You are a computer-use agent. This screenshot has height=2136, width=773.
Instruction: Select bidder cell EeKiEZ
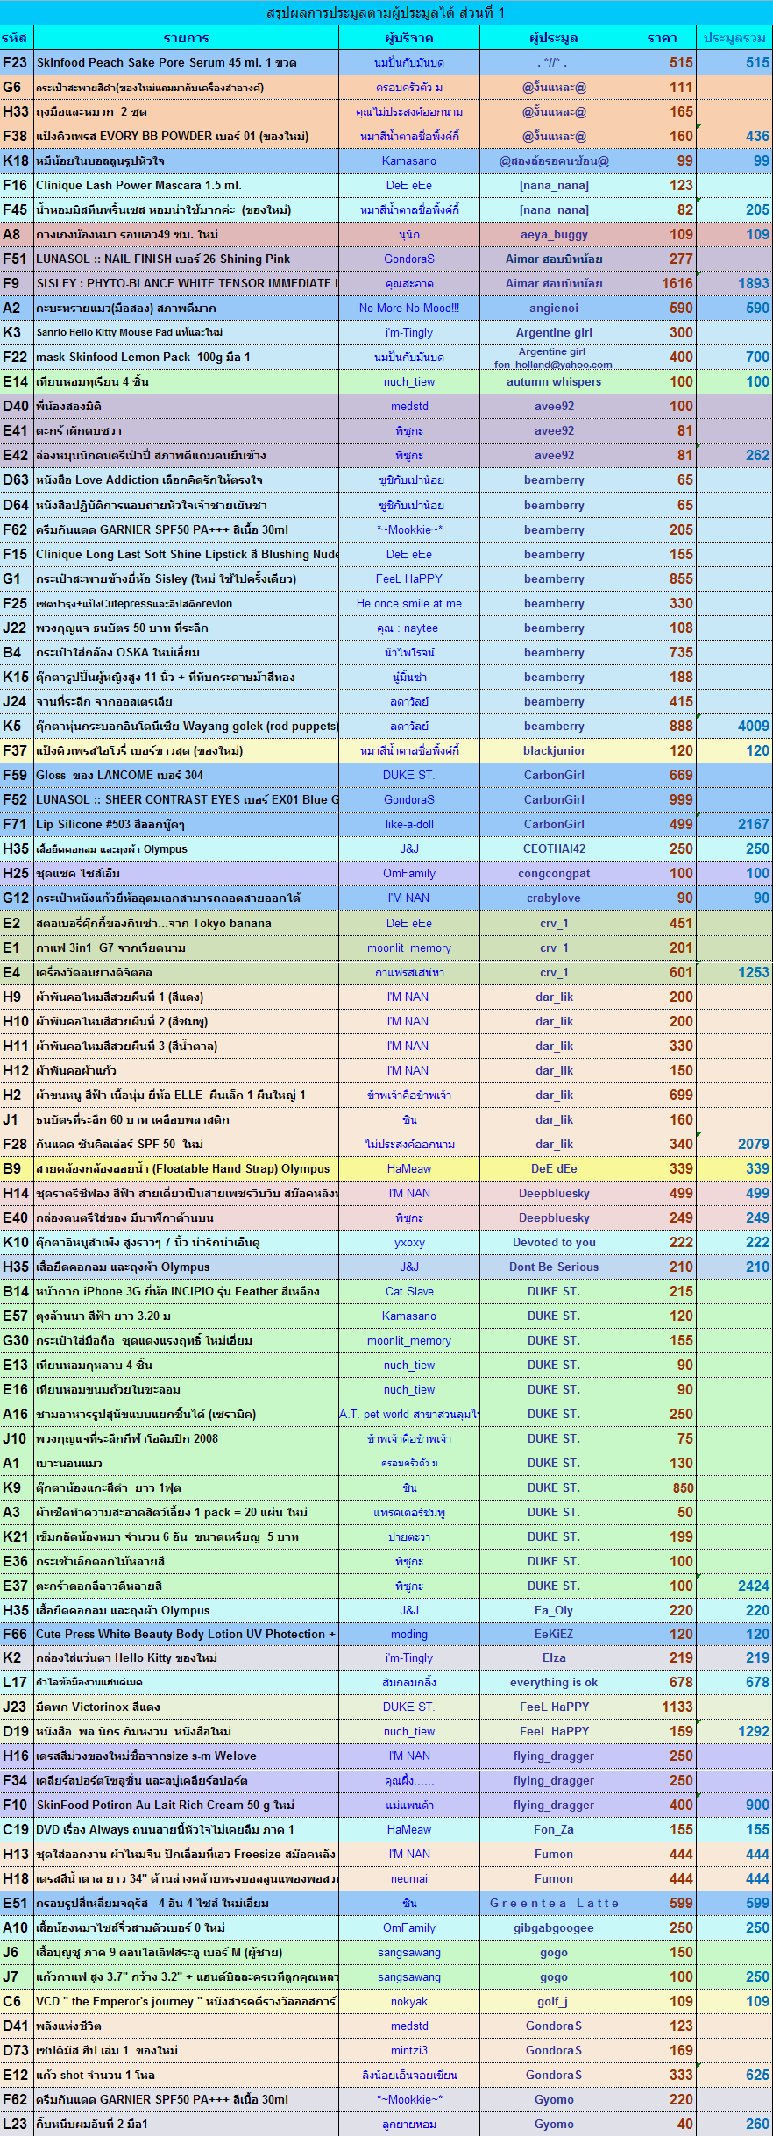point(554,1634)
